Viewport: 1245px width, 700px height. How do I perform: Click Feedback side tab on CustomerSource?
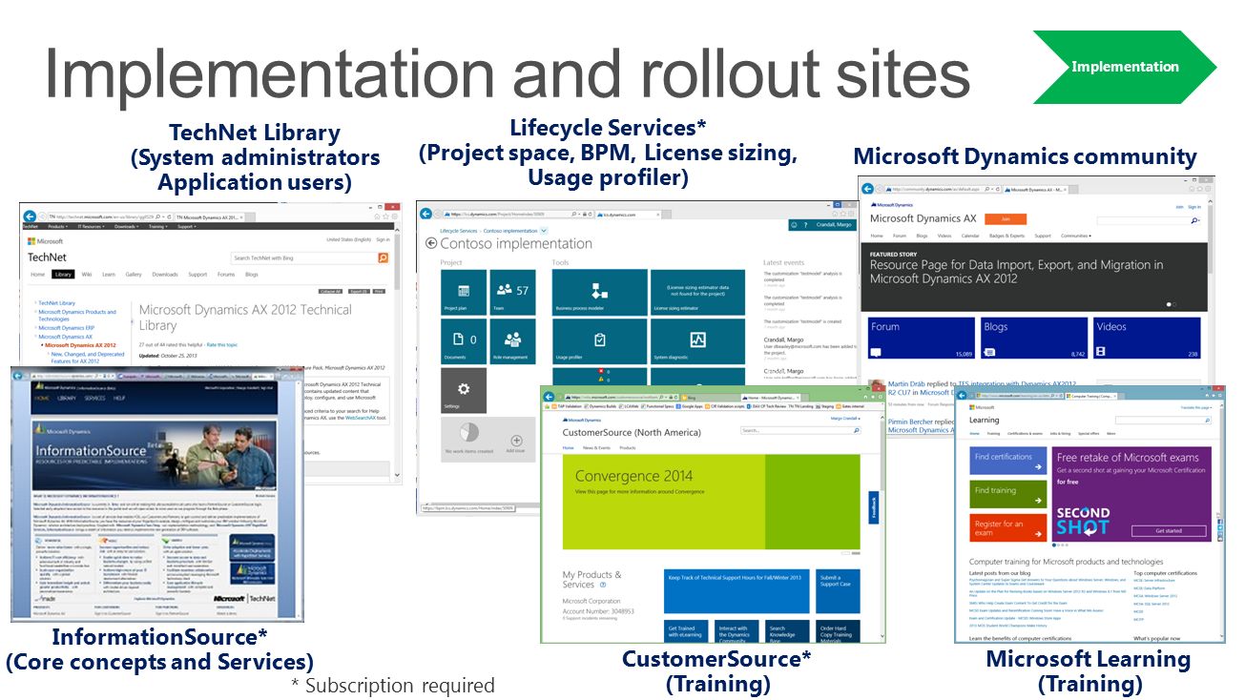coord(873,508)
